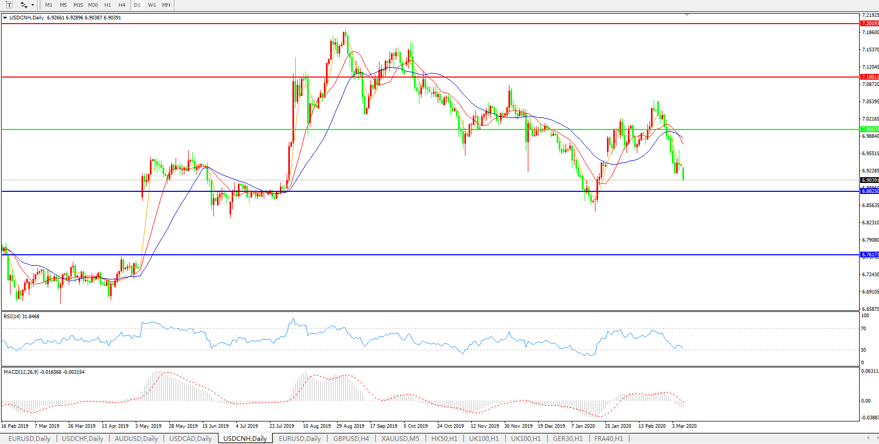This screenshot has height=444, width=879.
Task: Switch timeframe to M1
Action: (x=49, y=5)
